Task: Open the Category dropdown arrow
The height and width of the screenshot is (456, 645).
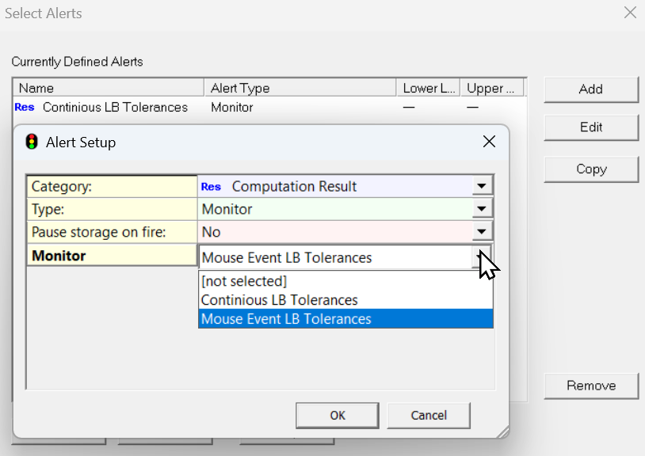Action: click(x=481, y=187)
